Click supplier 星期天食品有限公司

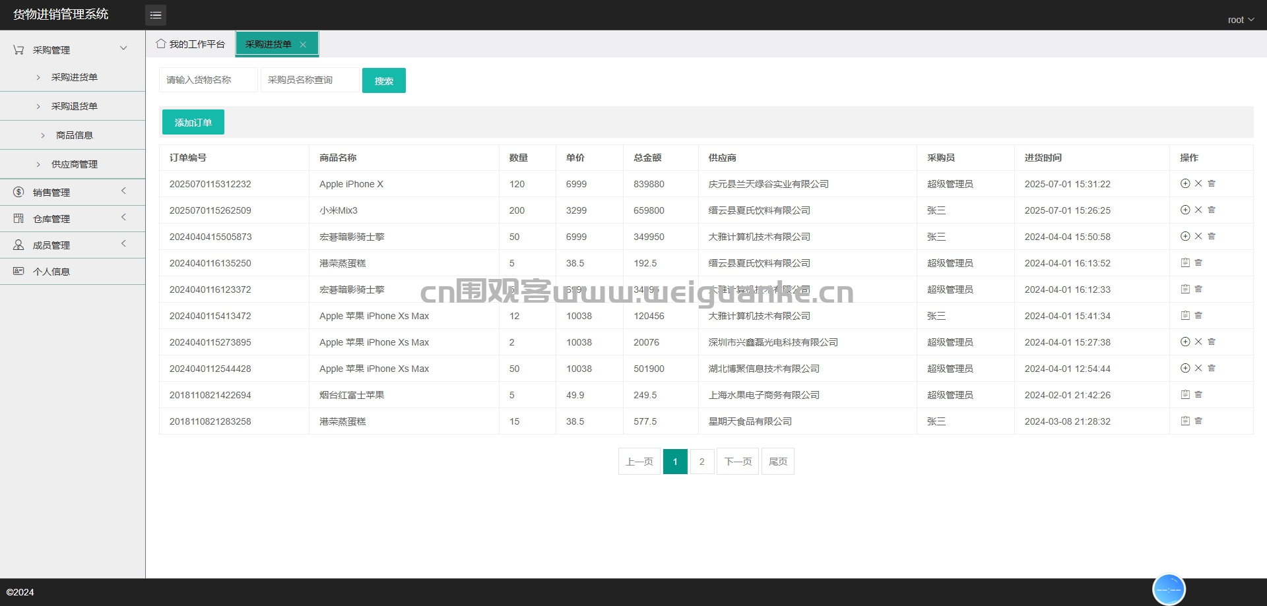750,421
